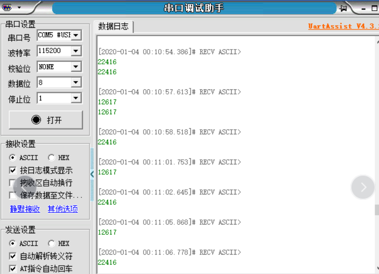Open the 数据位 data bits dropdown

point(76,82)
